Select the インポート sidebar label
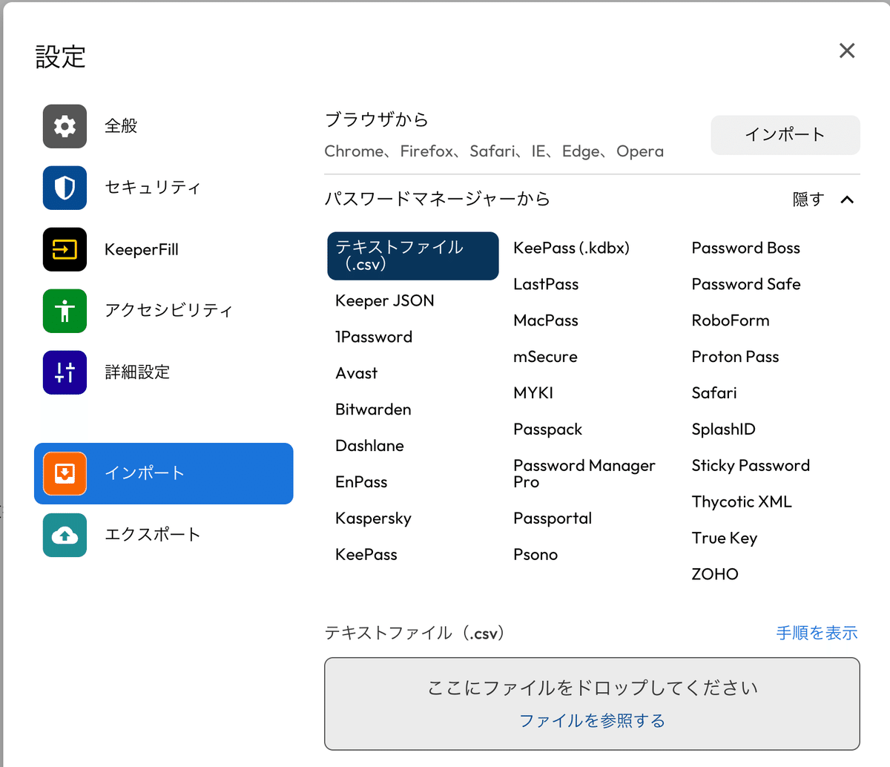Screen dimensions: 890x767 (x=145, y=473)
